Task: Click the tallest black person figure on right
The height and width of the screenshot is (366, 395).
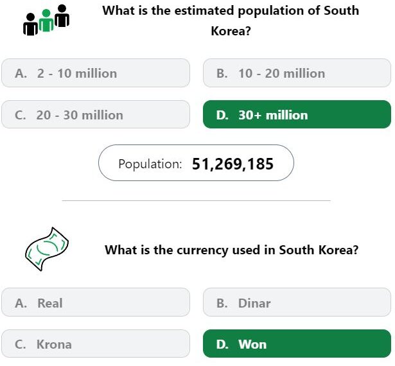Action: 62,15
